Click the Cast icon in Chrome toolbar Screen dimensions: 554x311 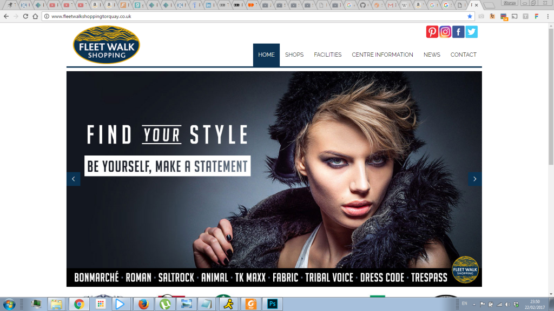[x=515, y=16]
